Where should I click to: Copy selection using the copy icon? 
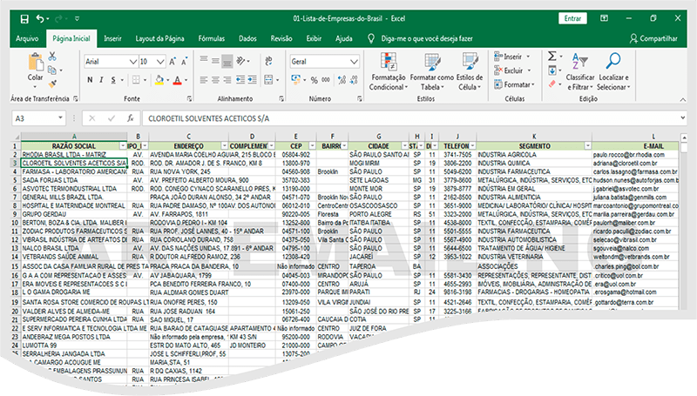[52, 70]
